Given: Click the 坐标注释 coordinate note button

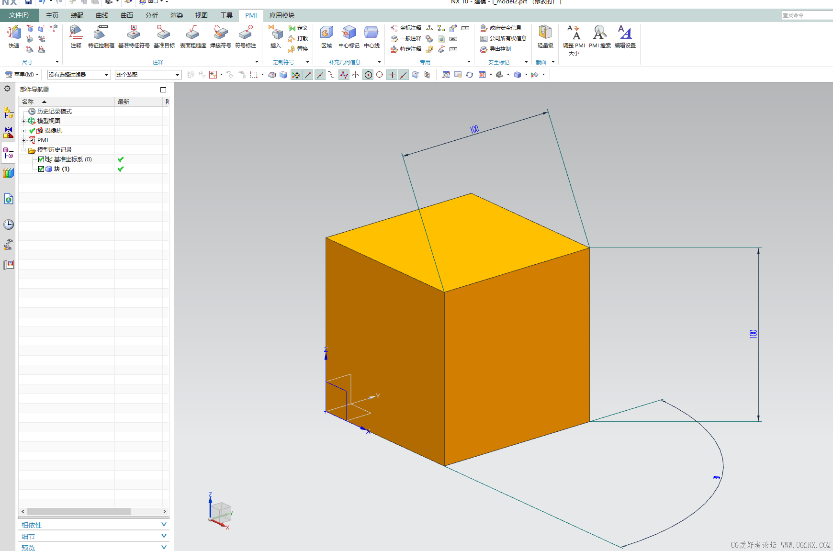Looking at the screenshot, I should click(406, 28).
